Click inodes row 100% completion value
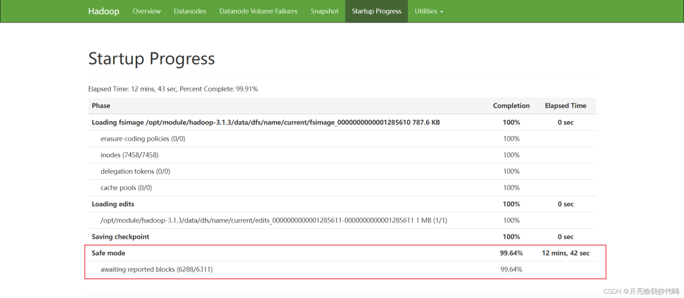The width and height of the screenshot is (684, 298). coord(511,155)
